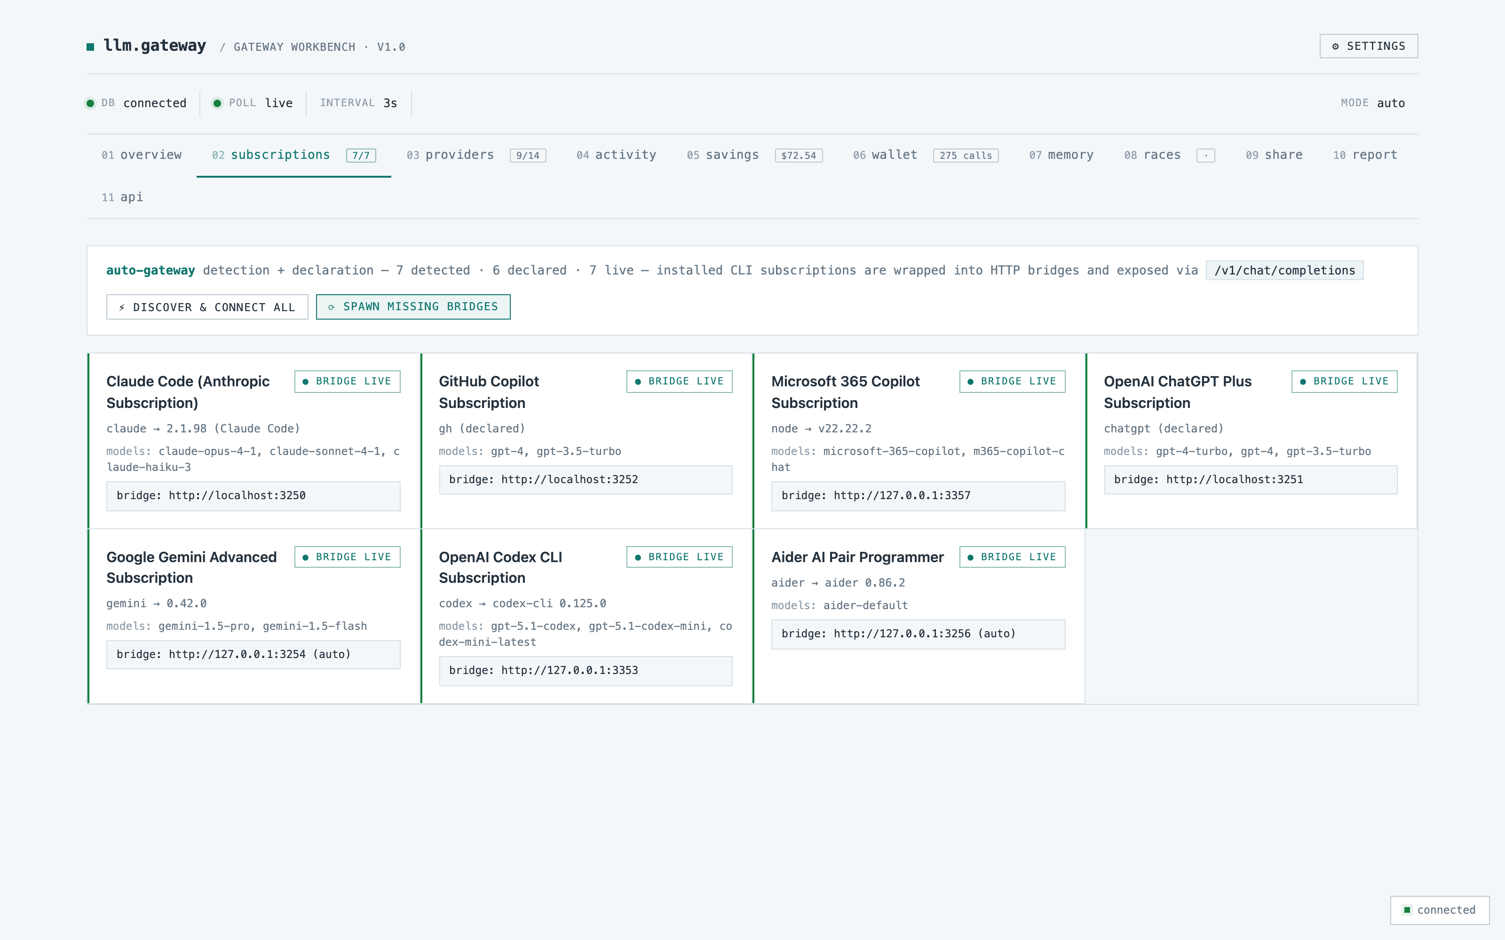Click the aider 0.86.2 version line
Viewport: 1505px width, 940px height.
click(x=838, y=582)
